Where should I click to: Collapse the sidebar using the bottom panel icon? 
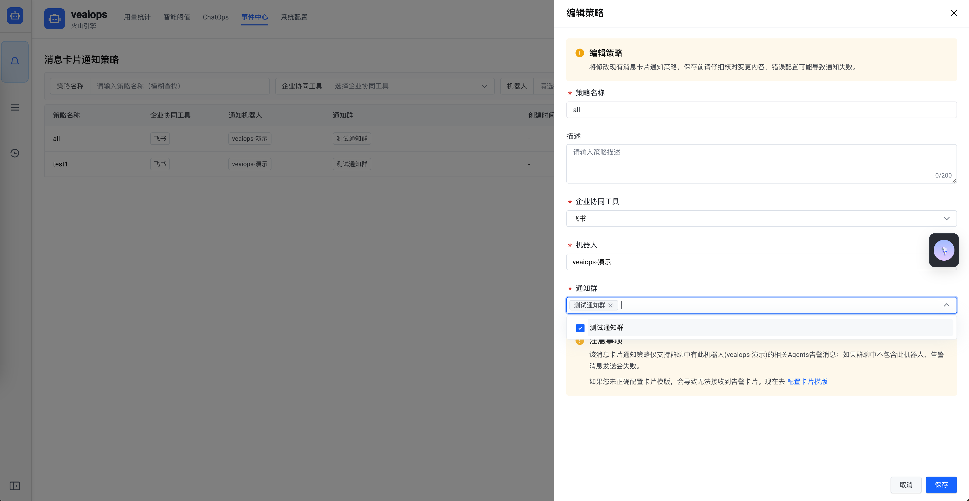(15, 486)
